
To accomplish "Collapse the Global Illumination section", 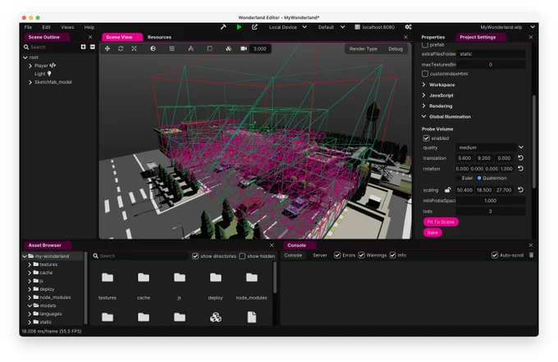I will point(424,116).
